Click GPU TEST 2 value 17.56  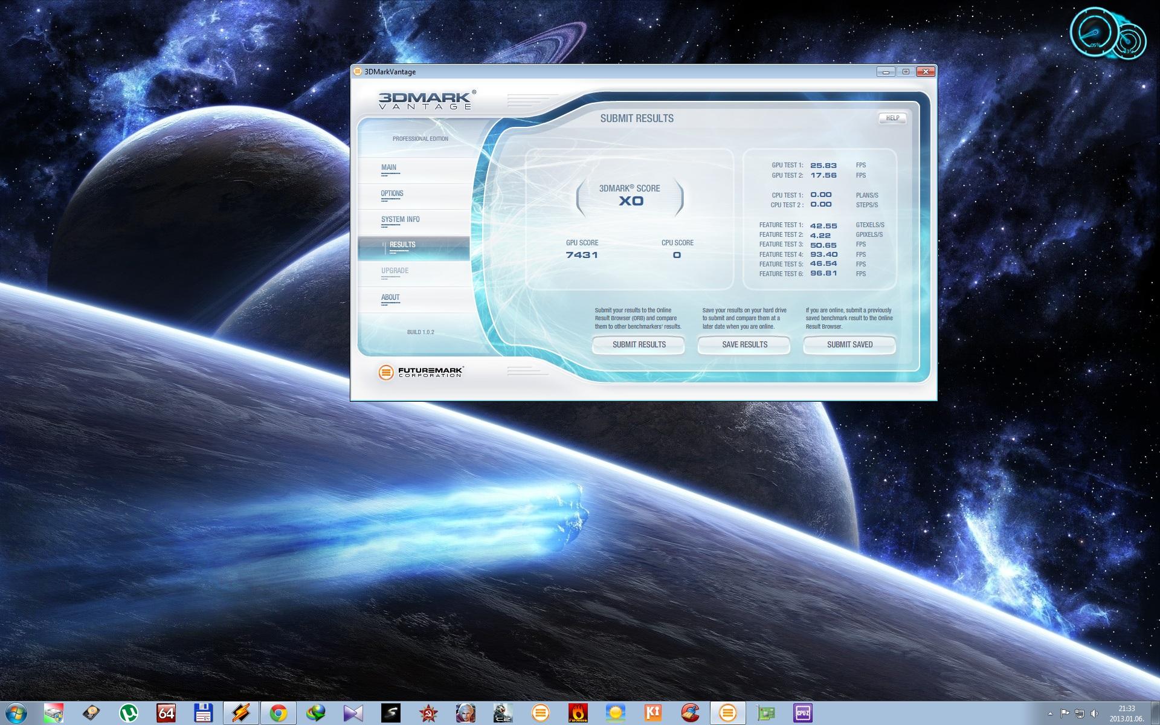click(x=823, y=175)
